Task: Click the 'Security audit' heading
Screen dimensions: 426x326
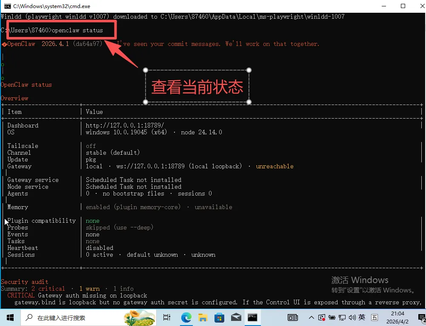Action: 24,282
